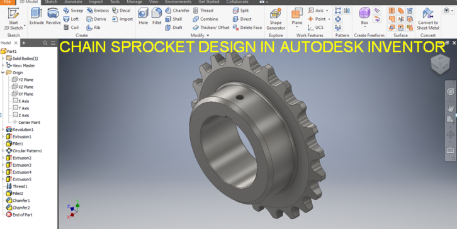Select the Hole tool

[x=143, y=16]
